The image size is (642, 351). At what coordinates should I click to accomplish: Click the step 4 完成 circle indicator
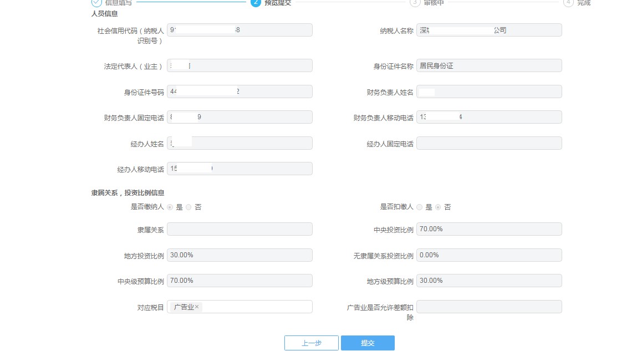(568, 3)
